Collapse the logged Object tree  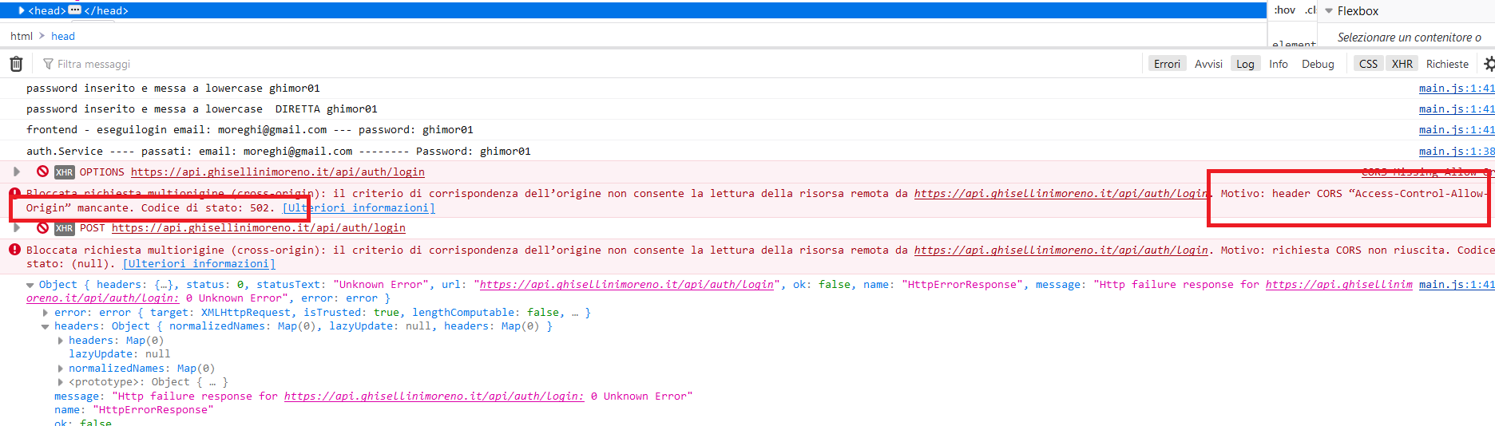(30, 285)
